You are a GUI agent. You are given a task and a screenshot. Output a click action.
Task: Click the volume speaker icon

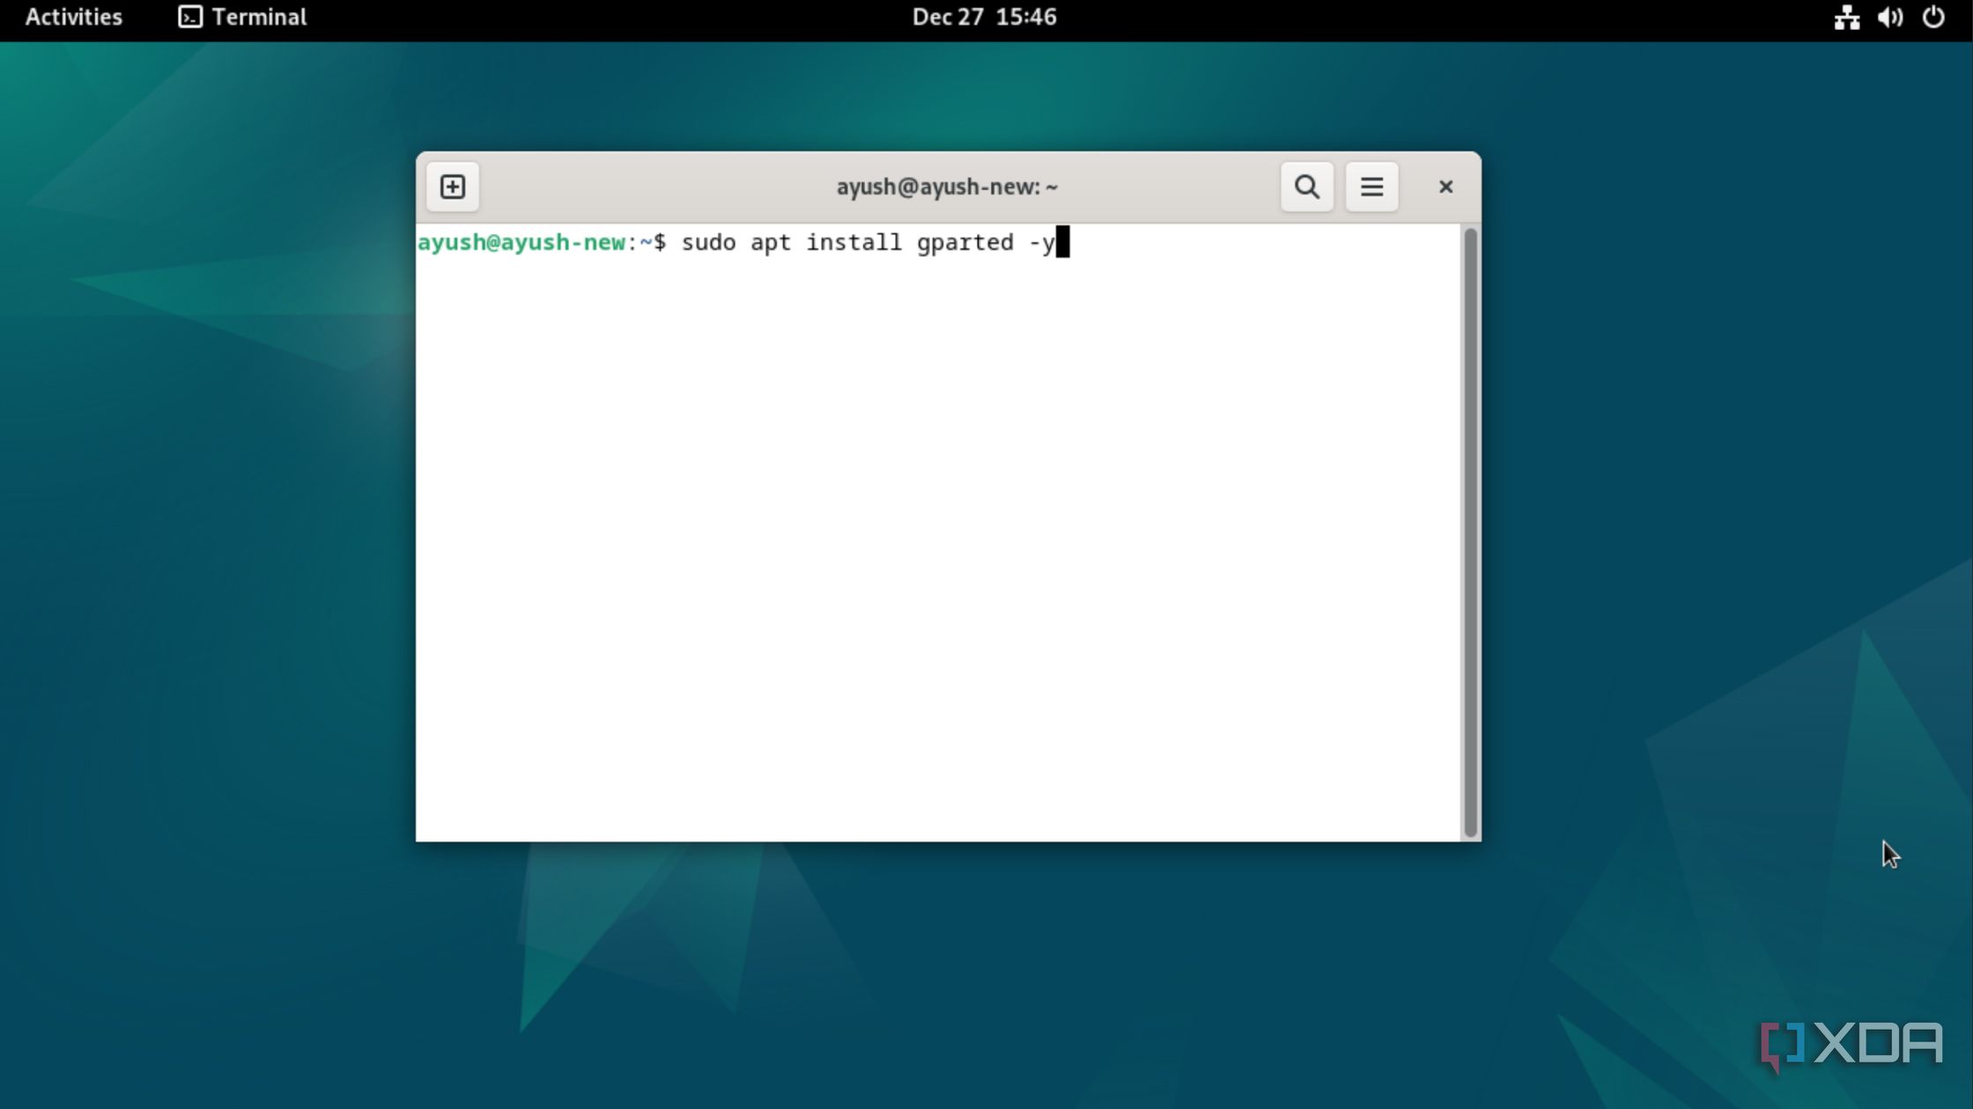click(1889, 18)
